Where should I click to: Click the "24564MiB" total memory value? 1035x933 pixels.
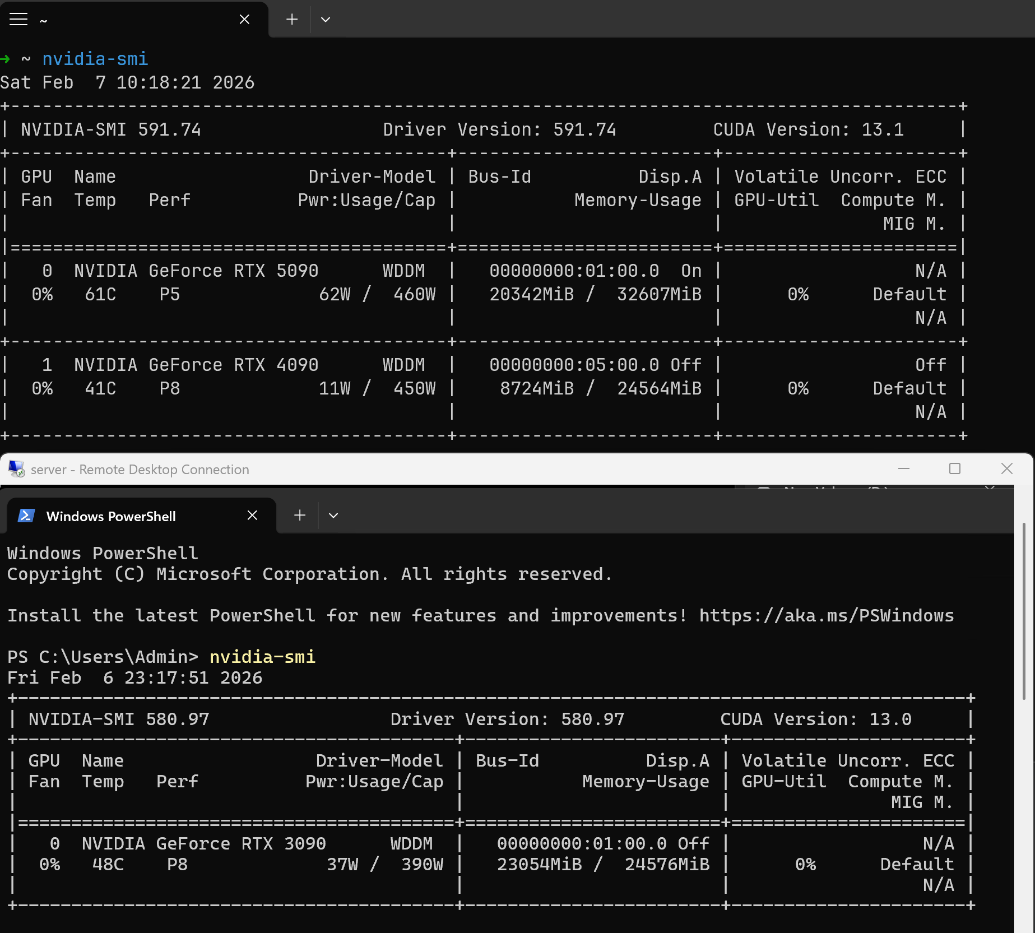click(660, 389)
